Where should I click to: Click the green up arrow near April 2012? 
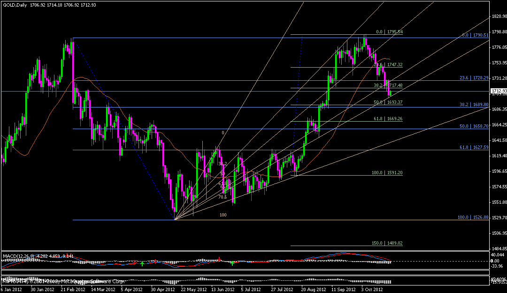tap(142, 264)
